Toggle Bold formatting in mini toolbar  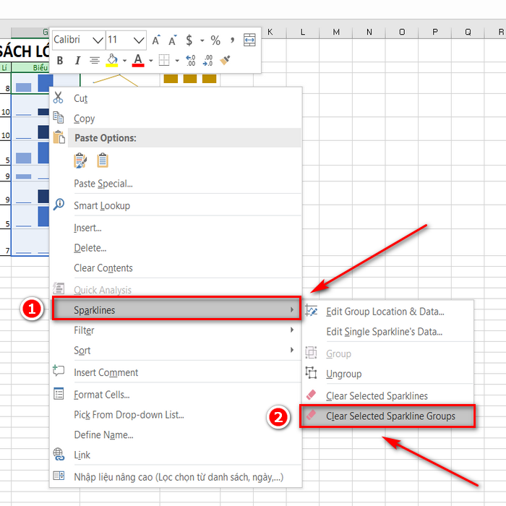coord(60,60)
